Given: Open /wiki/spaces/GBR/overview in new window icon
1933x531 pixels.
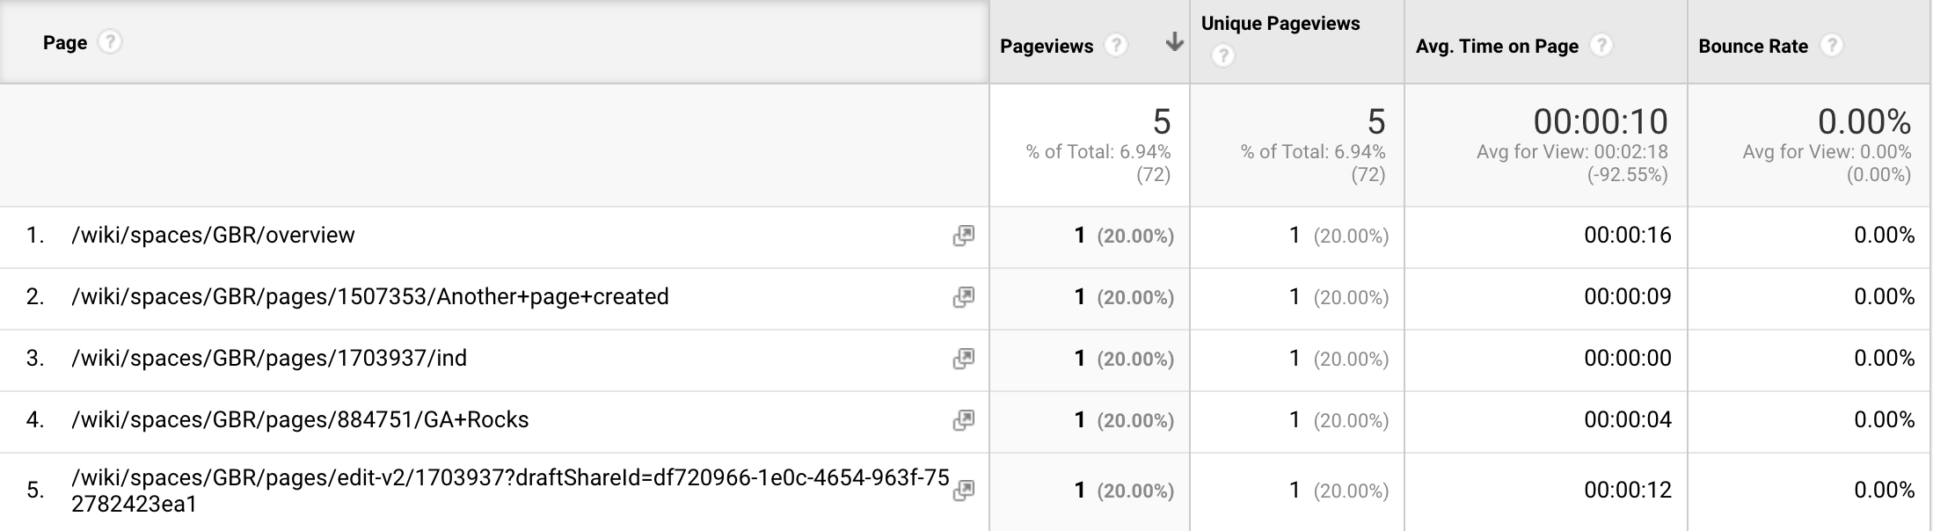Looking at the screenshot, I should click(x=963, y=236).
